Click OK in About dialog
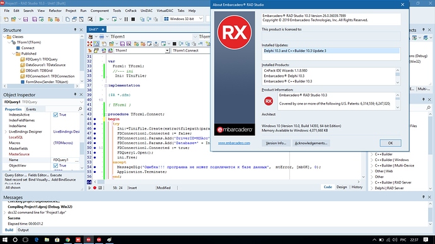 [x=390, y=143]
